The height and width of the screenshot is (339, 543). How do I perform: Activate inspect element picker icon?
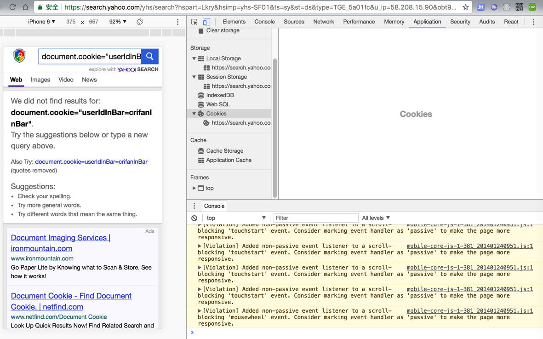pyautogui.click(x=194, y=22)
